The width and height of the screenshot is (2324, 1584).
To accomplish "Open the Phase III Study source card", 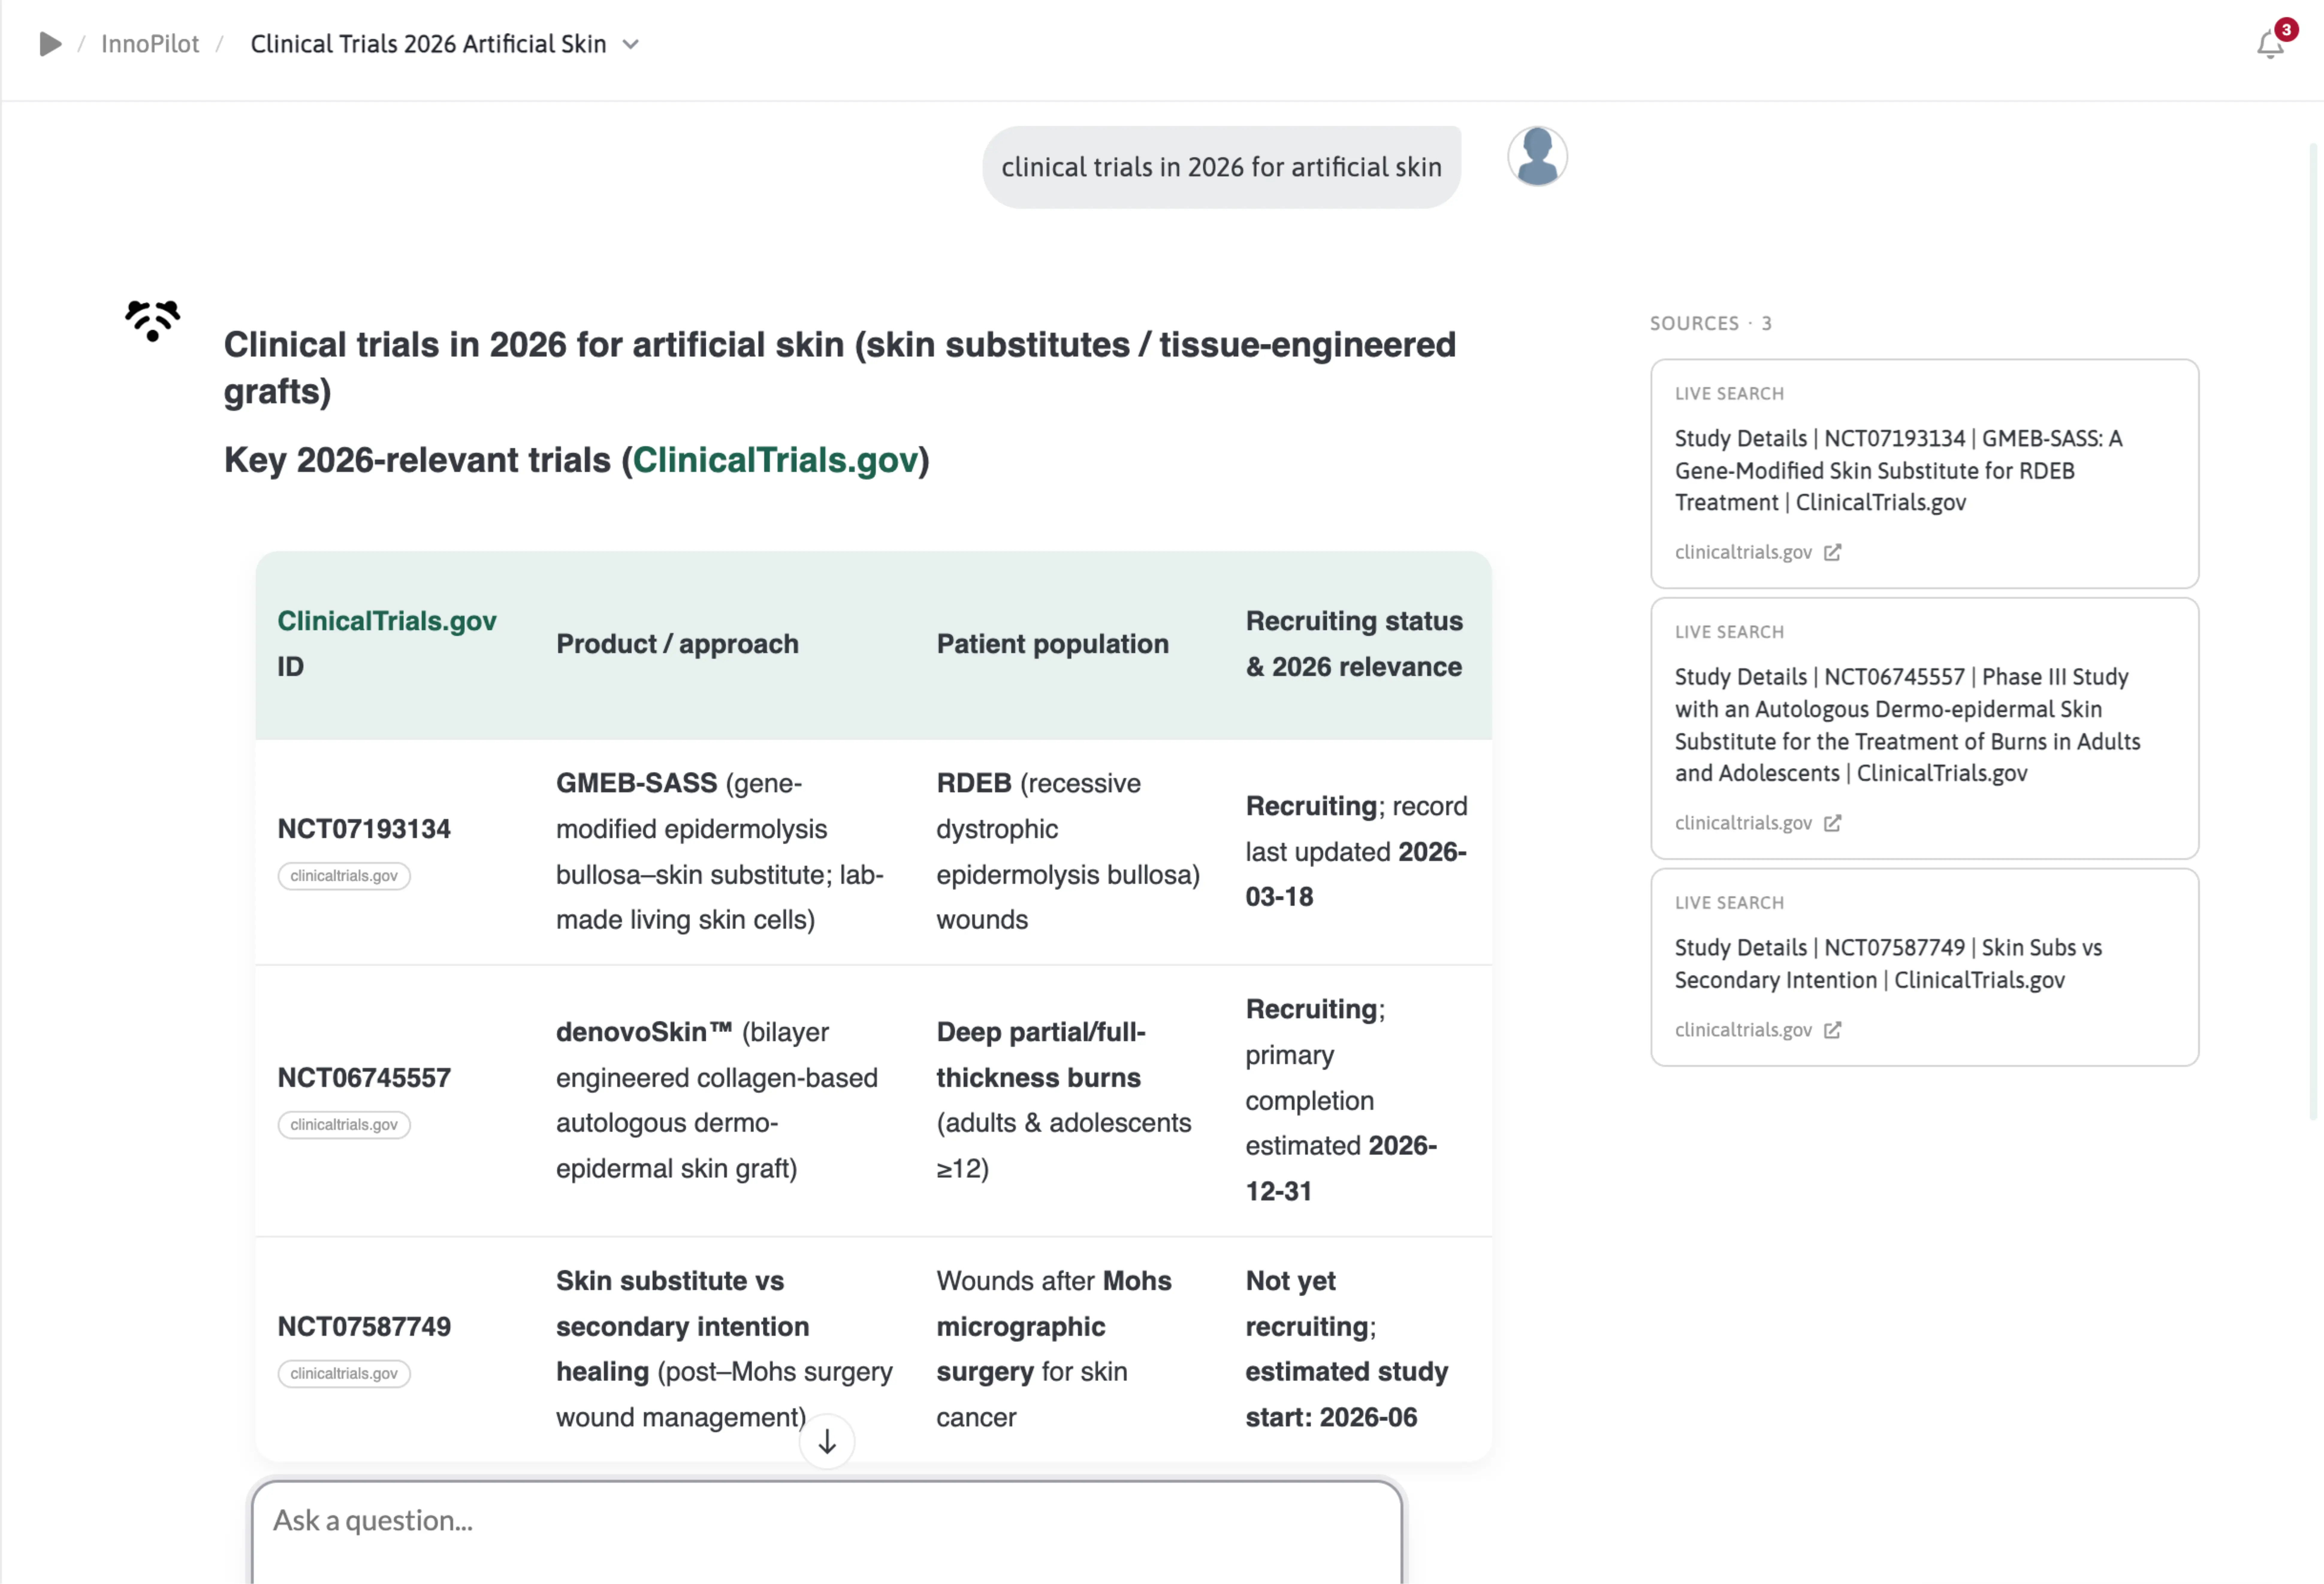I will [x=1924, y=728].
